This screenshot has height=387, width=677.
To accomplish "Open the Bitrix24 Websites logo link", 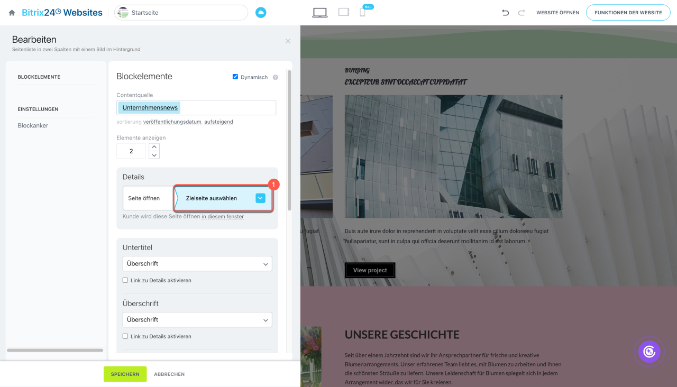I will 62,12.
